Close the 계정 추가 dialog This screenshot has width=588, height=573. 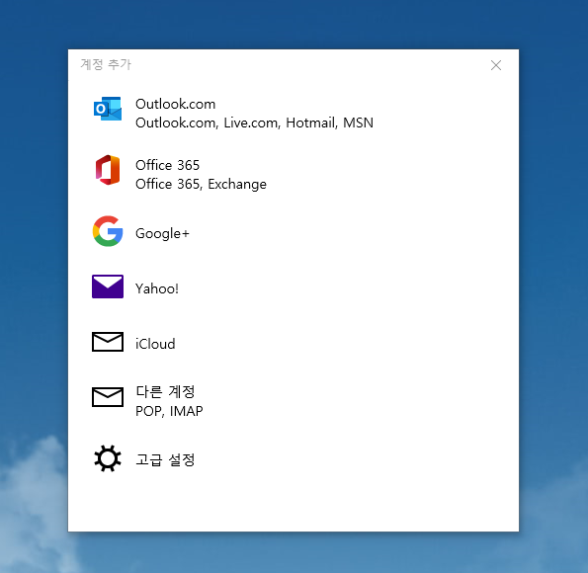coord(496,65)
